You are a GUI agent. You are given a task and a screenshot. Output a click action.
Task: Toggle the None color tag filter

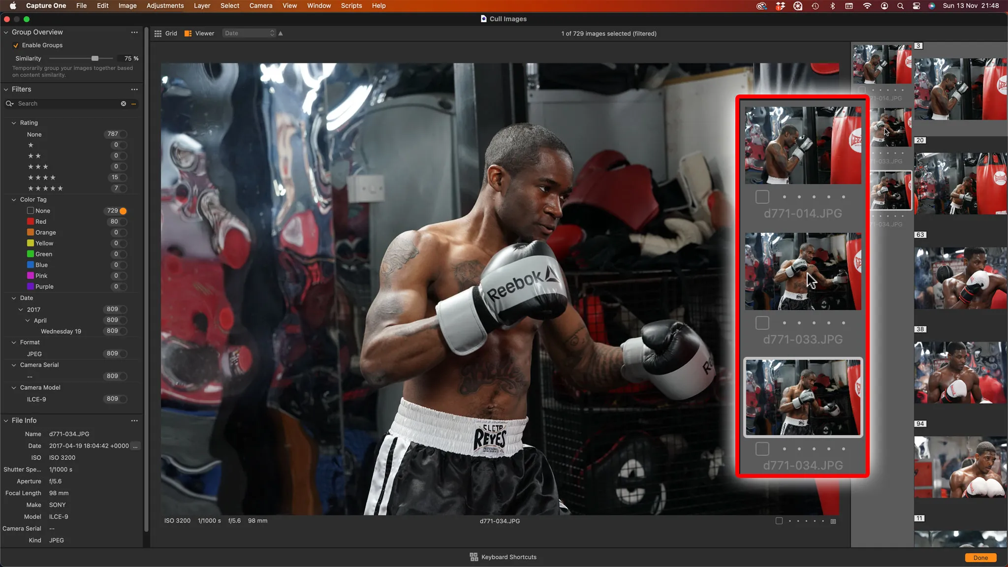click(x=123, y=211)
